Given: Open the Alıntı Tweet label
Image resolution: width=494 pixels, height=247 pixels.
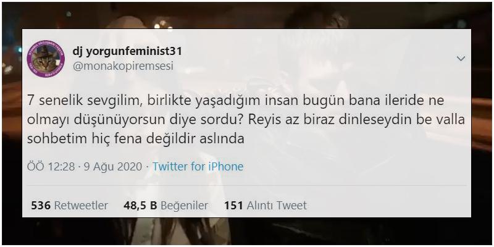Looking at the screenshot, I should [x=277, y=206].
